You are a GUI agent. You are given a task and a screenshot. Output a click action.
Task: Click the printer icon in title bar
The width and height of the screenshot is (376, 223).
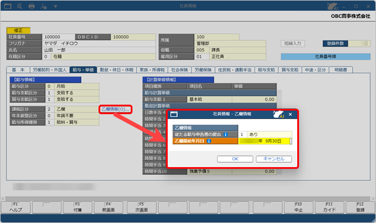32,6
